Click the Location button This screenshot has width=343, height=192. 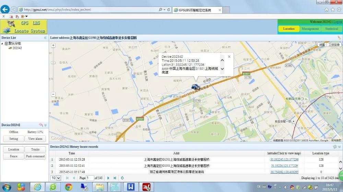(x=14, y=150)
